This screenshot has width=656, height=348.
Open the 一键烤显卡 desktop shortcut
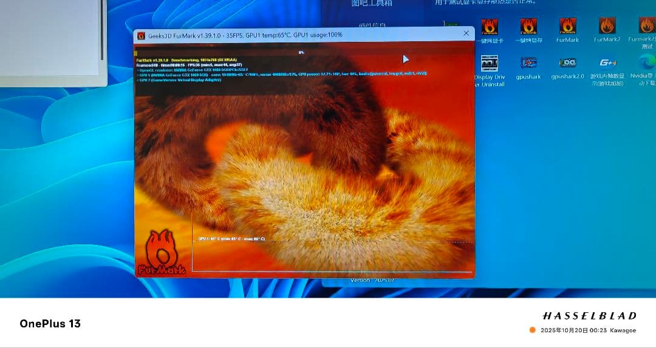[490, 27]
